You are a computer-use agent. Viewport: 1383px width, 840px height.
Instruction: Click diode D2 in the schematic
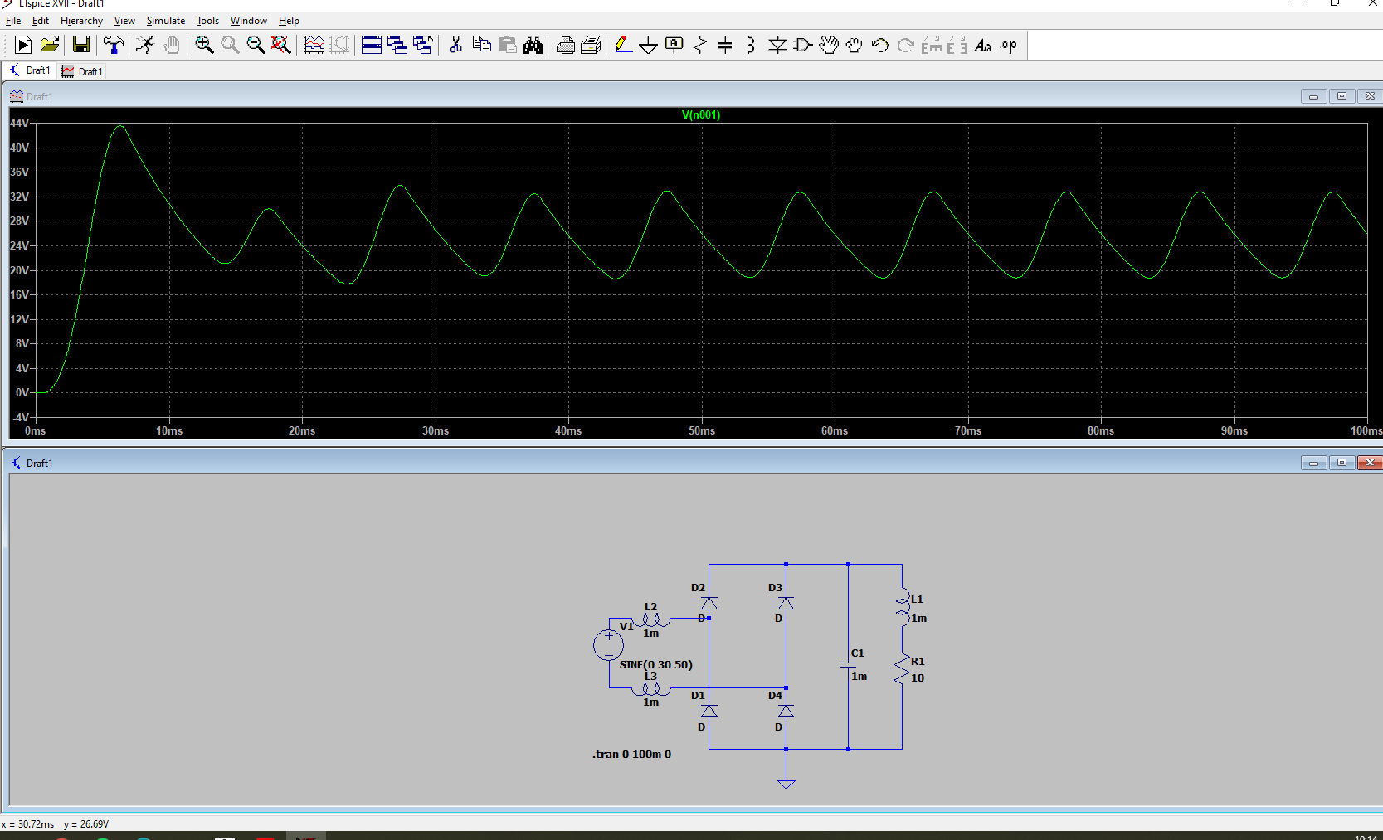709,603
